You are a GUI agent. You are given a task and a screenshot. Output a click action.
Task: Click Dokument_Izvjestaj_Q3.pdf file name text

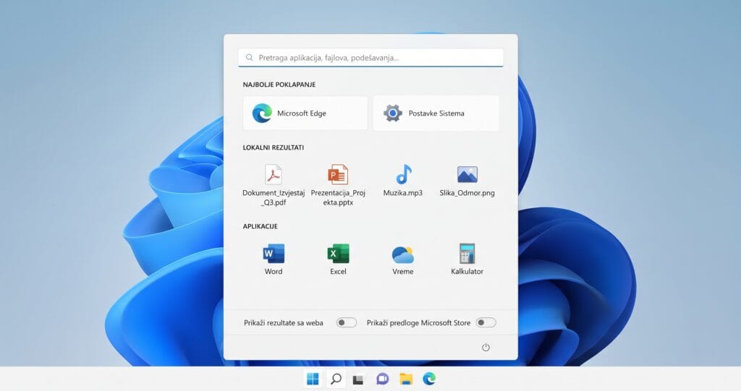pos(274,197)
